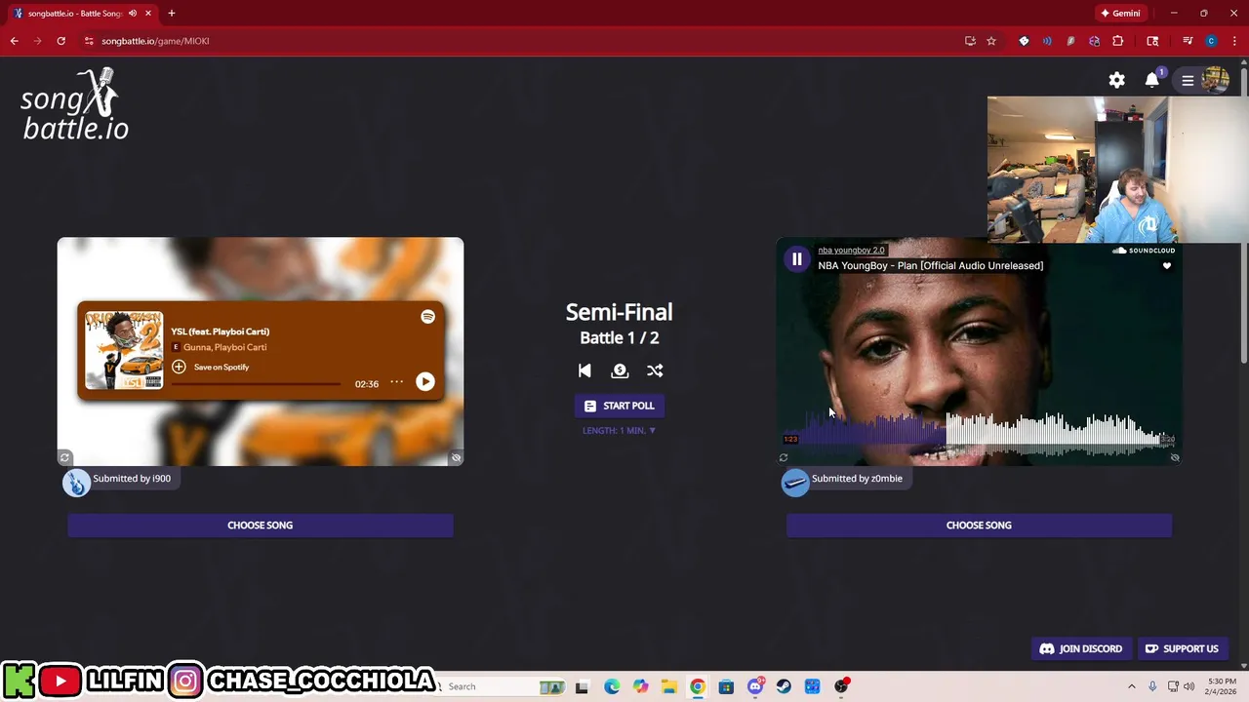Open the taskbar volume control
1249x702 pixels.
(1189, 686)
